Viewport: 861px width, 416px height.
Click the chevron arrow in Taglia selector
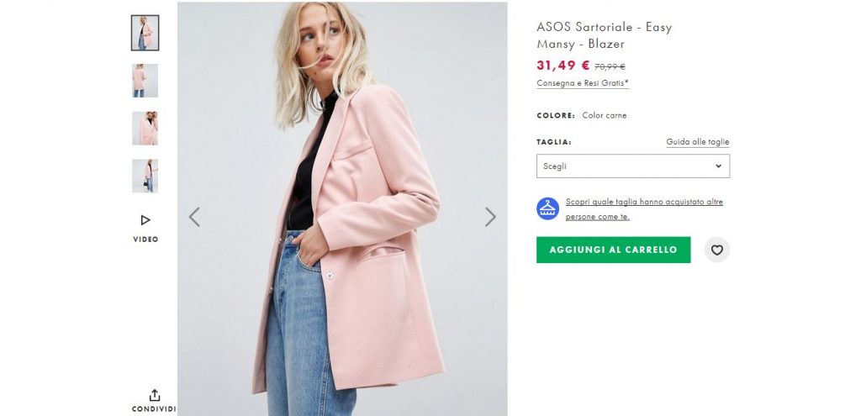point(718,166)
